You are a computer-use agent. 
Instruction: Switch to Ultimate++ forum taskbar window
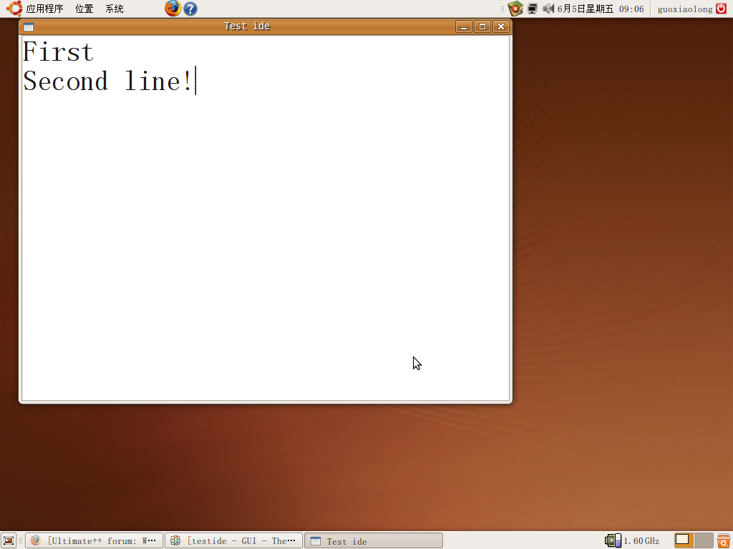(x=94, y=540)
